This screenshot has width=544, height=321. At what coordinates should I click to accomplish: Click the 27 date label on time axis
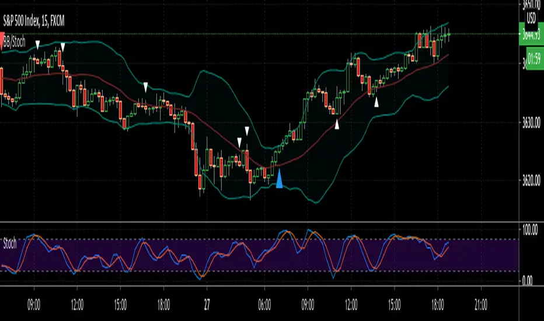pyautogui.click(x=207, y=305)
